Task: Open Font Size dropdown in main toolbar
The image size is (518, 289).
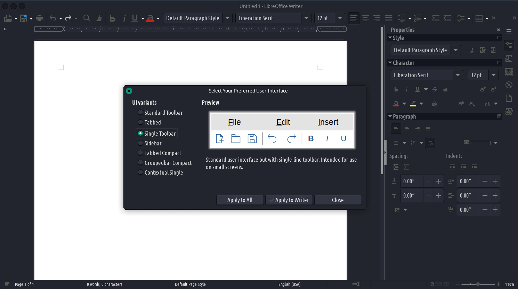Action: pos(340,18)
